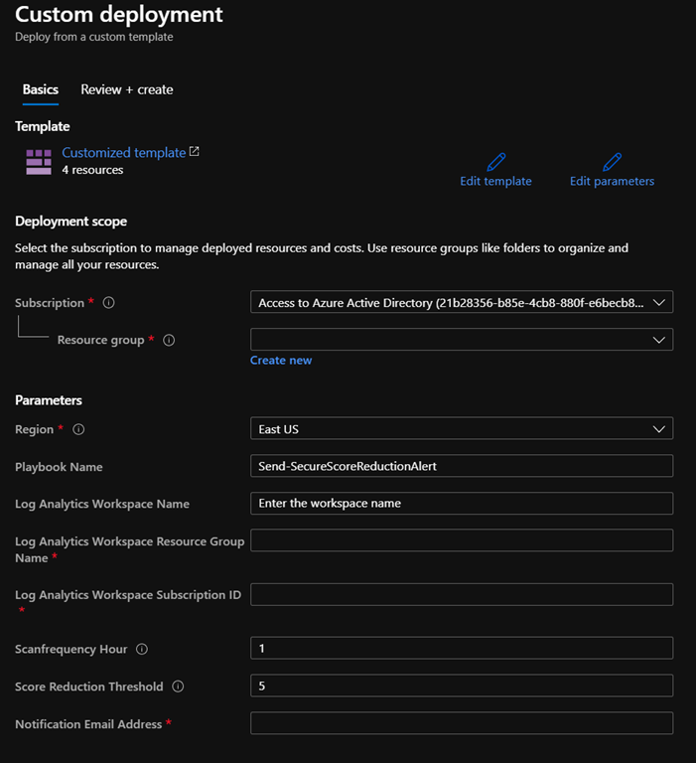Click the Playbook Name text field
Viewport: 696px width, 763px height.
click(x=462, y=466)
